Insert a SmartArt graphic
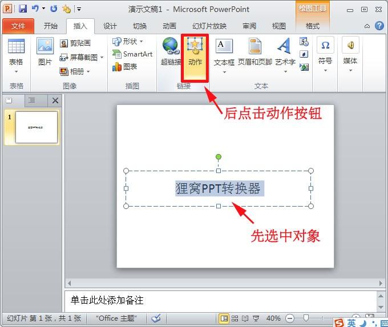 (x=132, y=54)
